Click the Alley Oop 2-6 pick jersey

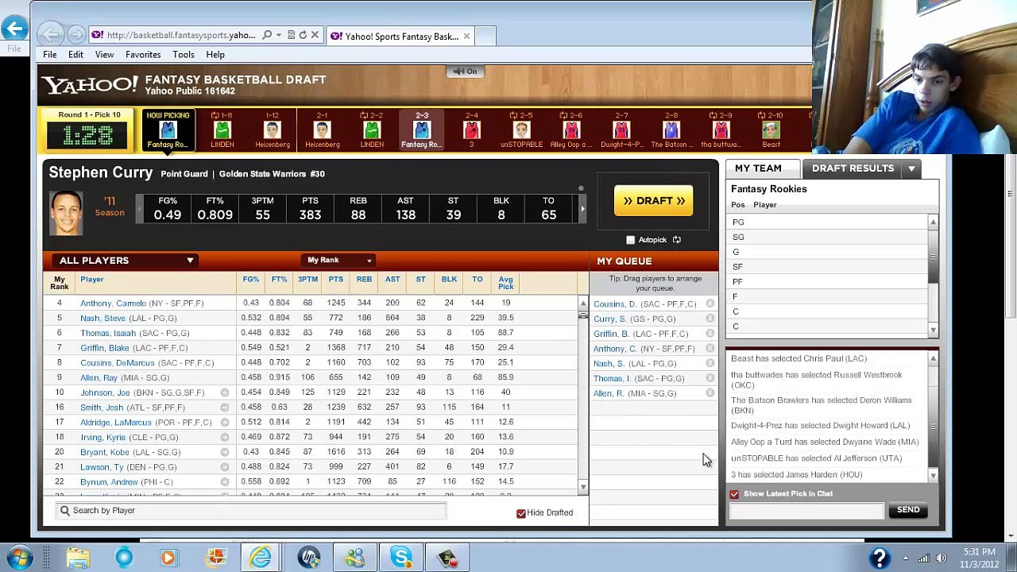click(571, 129)
